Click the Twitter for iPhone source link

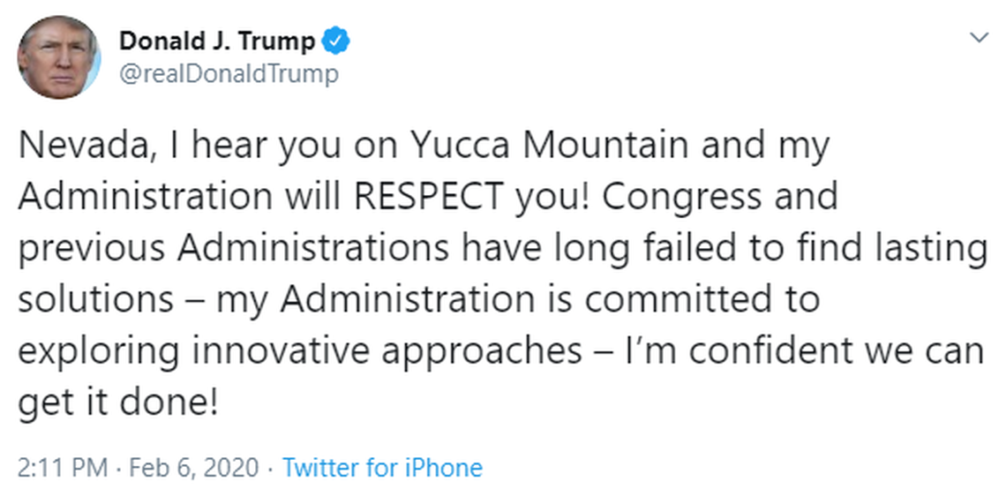(x=382, y=467)
